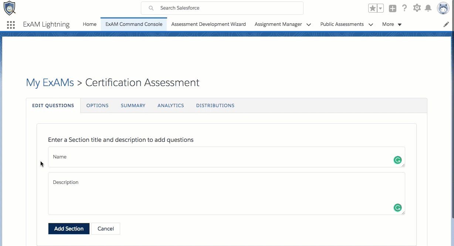The image size is (454, 246).
Task: Click Grammarly icon in Name field
Action: 397,160
